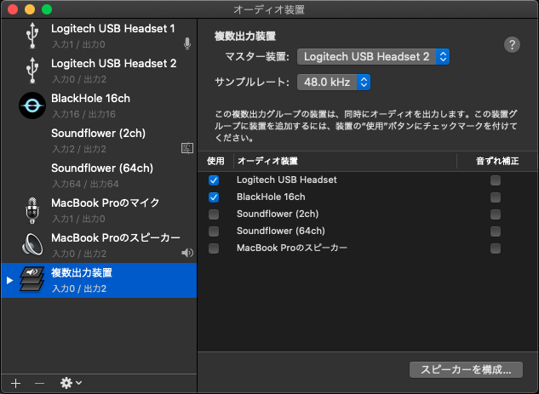This screenshot has height=394, width=539.
Task: Click the 音ずれ補正 column header
Action: click(497, 161)
